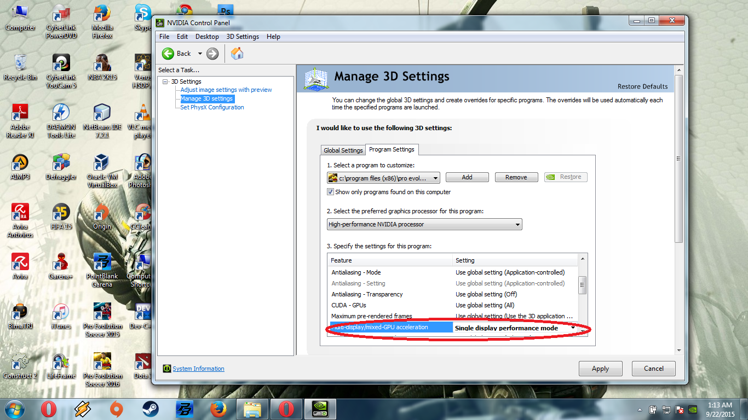Show hidden tray icons arrow
Viewport: 748px width, 420px height.
click(x=640, y=409)
